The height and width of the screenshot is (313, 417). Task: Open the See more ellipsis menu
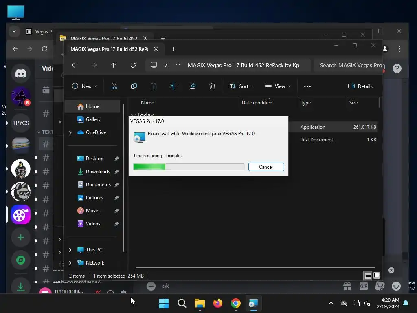[307, 86]
